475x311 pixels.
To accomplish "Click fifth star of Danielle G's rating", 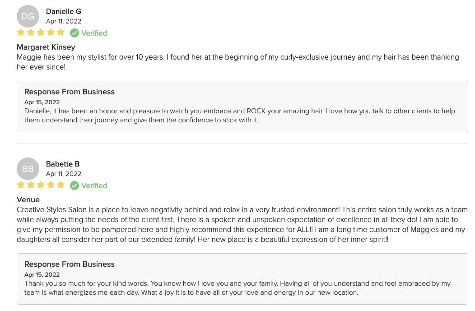I will (61, 32).
